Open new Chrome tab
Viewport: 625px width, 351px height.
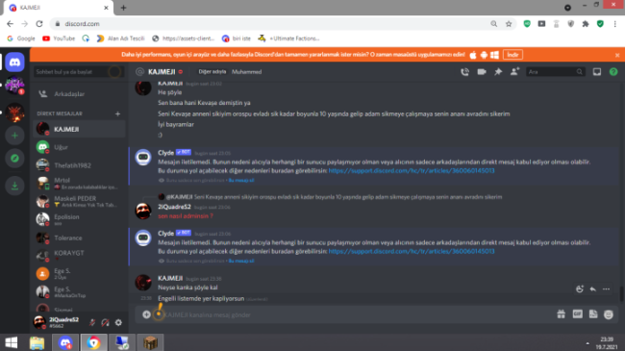tap(123, 8)
